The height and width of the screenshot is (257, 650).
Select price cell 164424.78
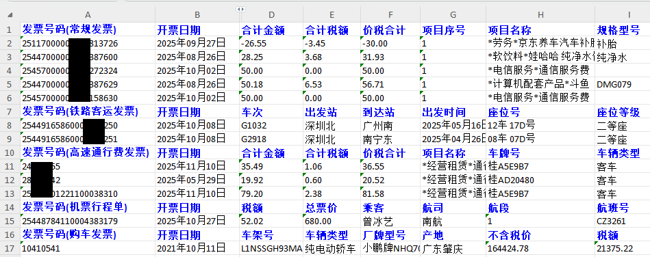click(x=540, y=248)
